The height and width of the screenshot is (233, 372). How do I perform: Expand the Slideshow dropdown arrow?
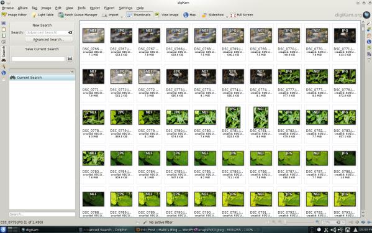pyautogui.click(x=227, y=17)
